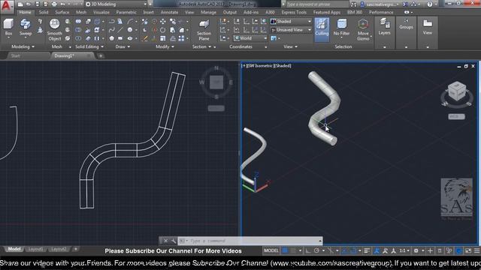Expand the Modeling panel
Viewport: 481px width, 270px height.
click(x=23, y=46)
